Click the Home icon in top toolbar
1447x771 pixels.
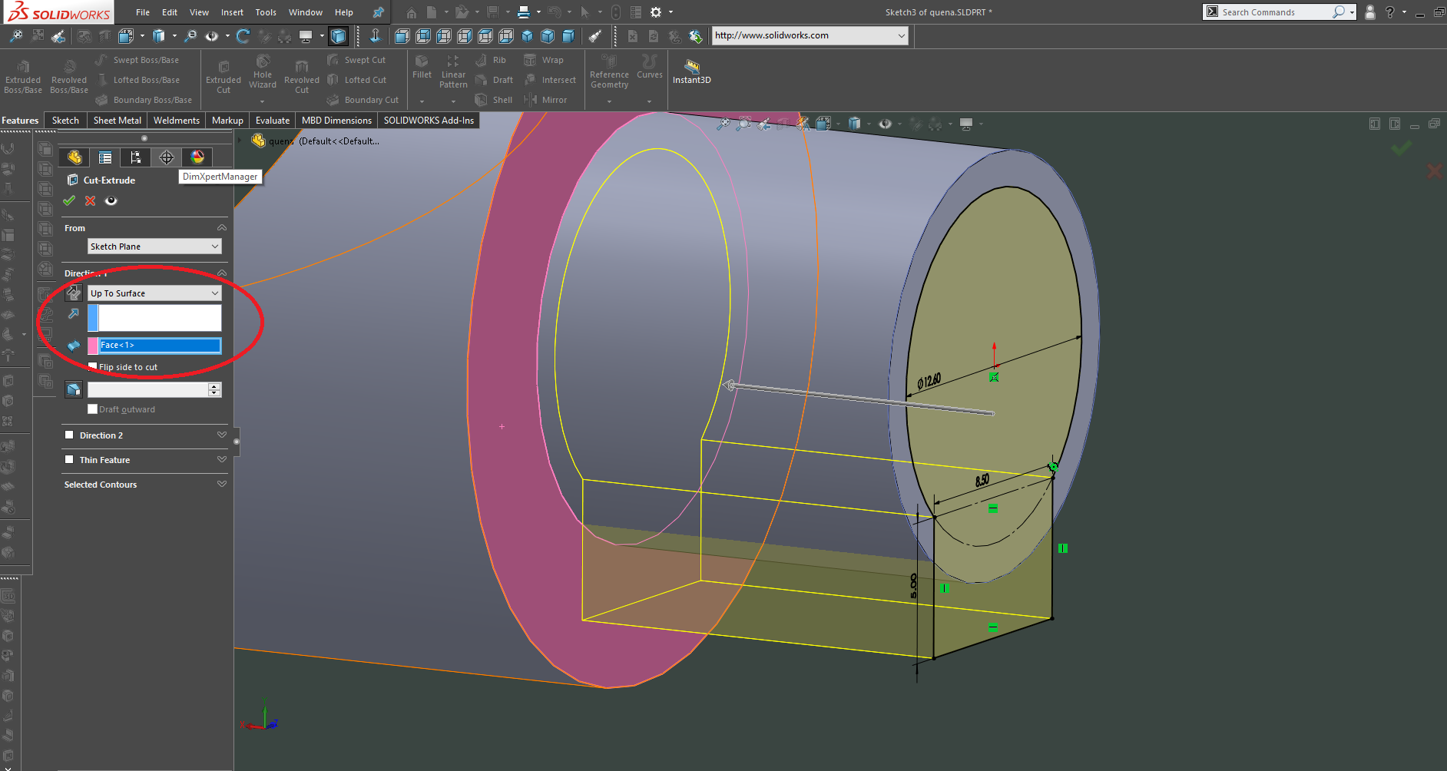412,12
